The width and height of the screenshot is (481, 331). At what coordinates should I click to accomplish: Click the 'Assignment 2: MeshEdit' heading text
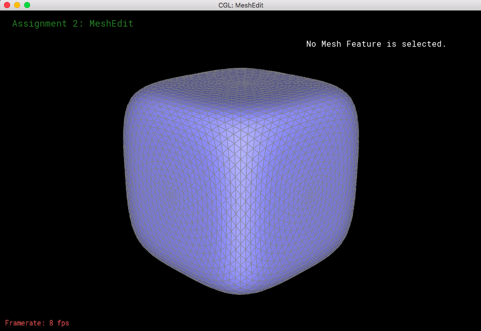[x=73, y=24]
